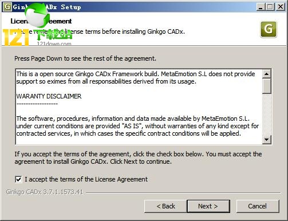Click the license scrollbar down arrow
288x221 pixels.
tap(267, 140)
